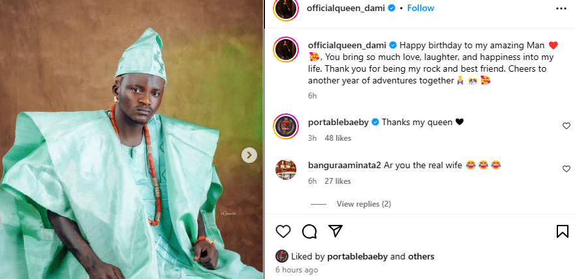Save the post with the bookmark icon

[x=562, y=231]
